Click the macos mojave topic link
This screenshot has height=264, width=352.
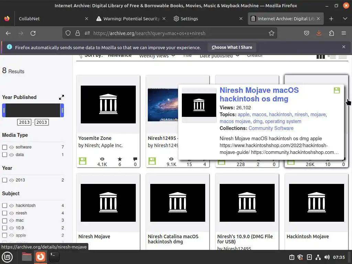235,121
